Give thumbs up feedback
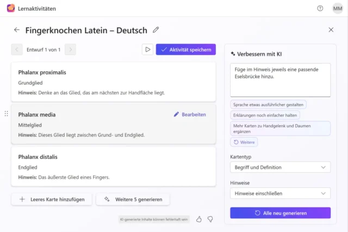This screenshot has height=232, width=348. click(199, 219)
